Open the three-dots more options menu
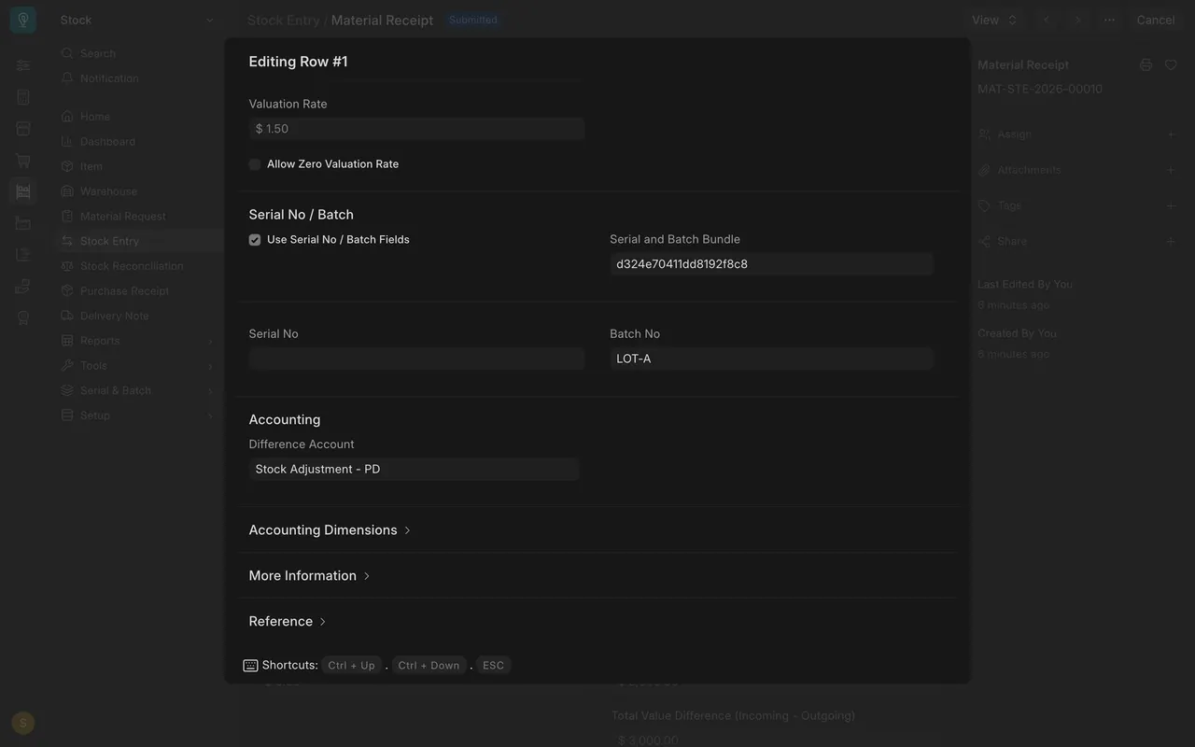The width and height of the screenshot is (1195, 747). tap(1109, 20)
